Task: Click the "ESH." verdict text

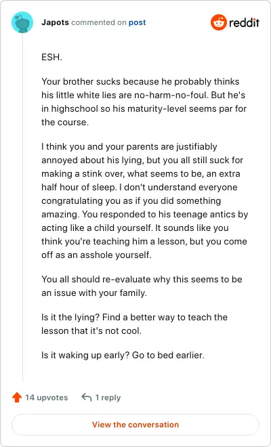Action: 51,58
